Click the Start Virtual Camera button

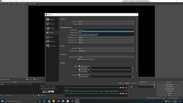tap(169, 89)
